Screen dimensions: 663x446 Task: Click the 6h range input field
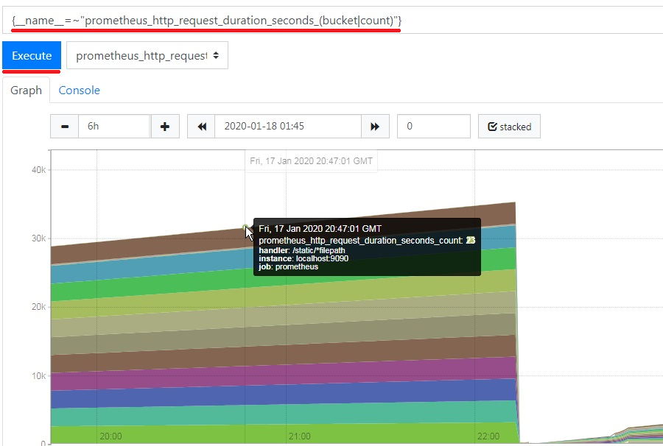point(115,127)
